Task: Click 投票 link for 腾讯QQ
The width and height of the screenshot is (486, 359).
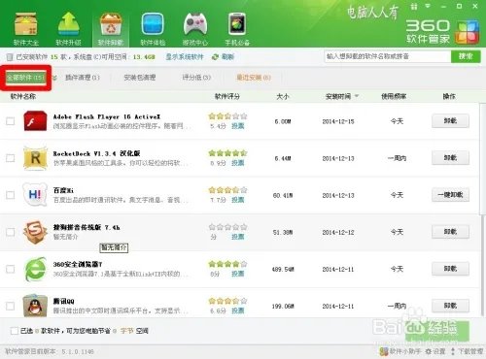Action: click(237, 310)
